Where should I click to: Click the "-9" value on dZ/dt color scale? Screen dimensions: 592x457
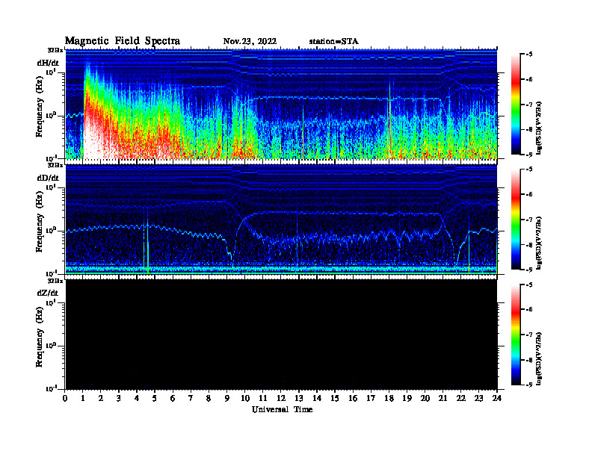(529, 385)
